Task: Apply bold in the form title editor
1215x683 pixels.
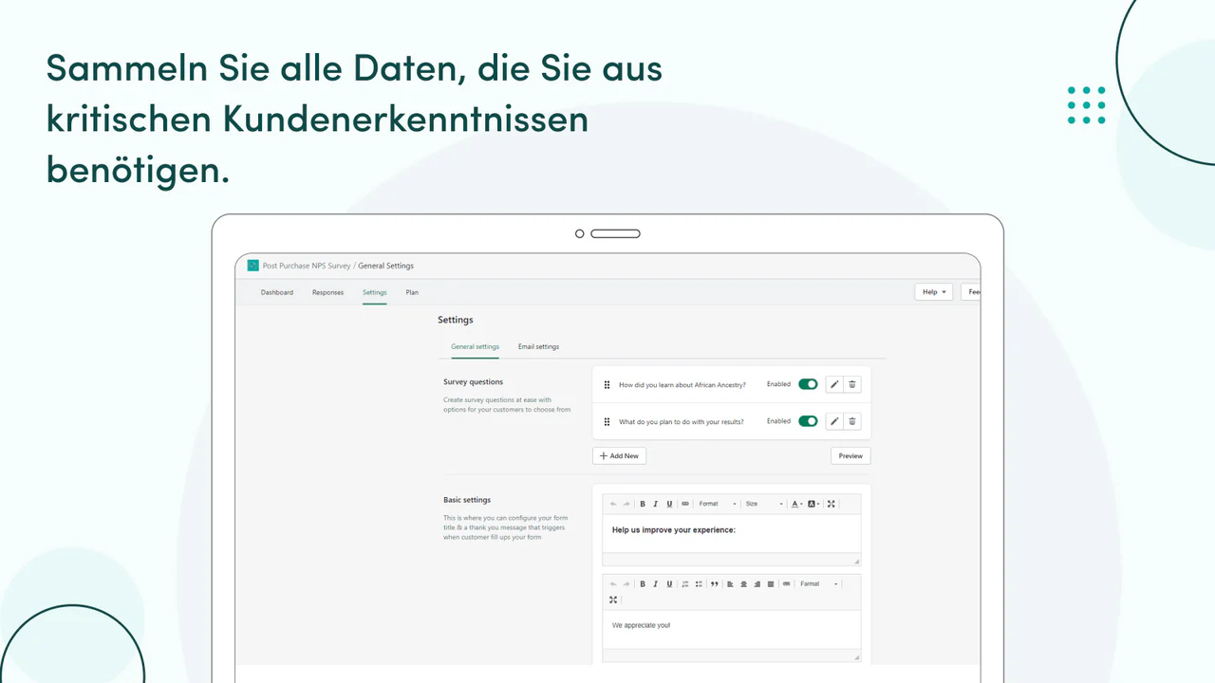Action: [x=643, y=504]
